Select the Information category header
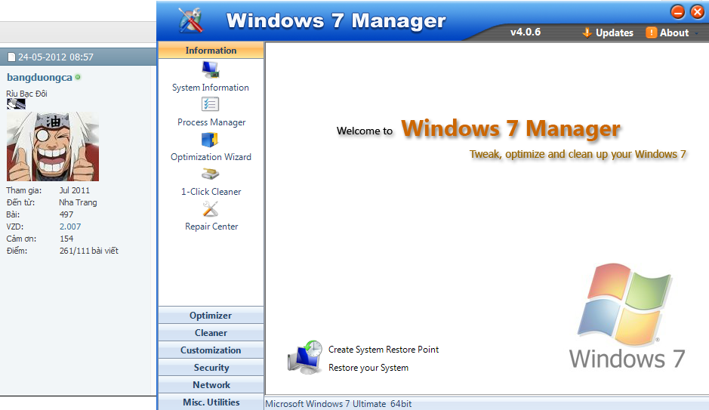 point(211,51)
